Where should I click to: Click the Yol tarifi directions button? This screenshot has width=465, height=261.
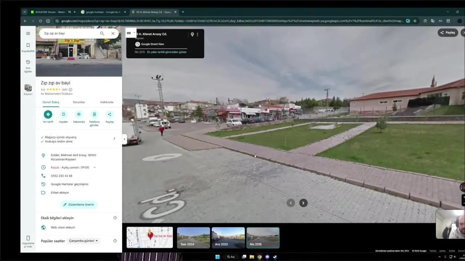point(48,117)
